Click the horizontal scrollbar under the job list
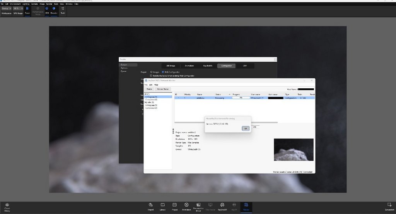 (x=226, y=122)
